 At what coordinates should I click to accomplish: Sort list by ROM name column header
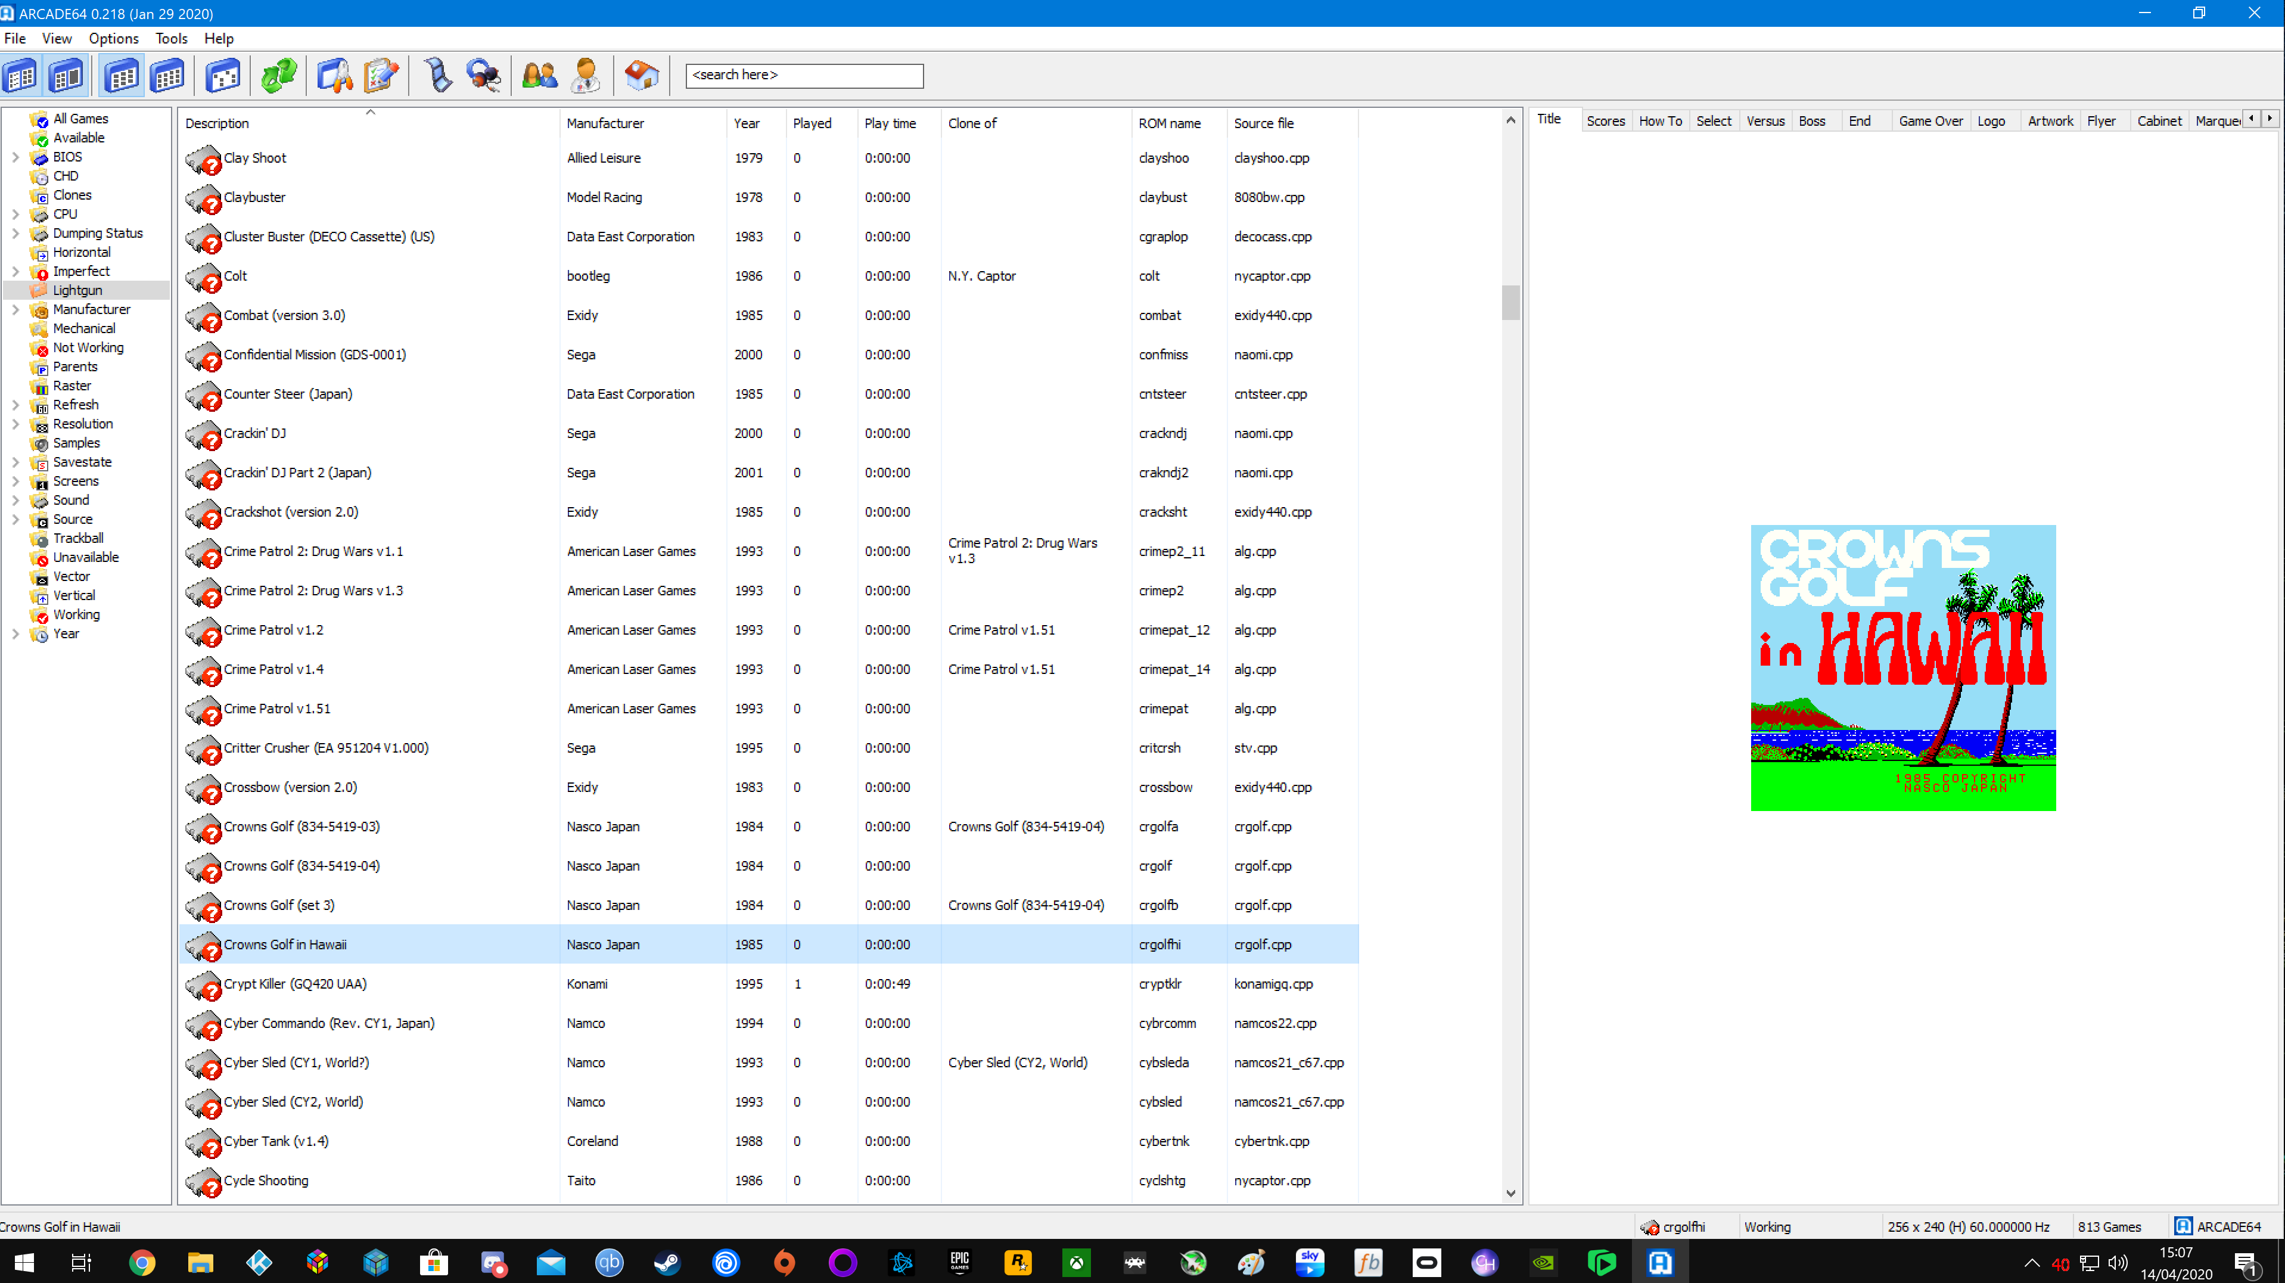(1179, 123)
